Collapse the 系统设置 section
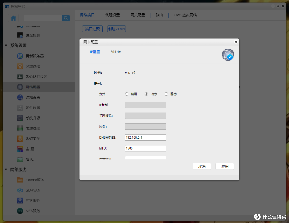 pyautogui.click(x=6, y=46)
